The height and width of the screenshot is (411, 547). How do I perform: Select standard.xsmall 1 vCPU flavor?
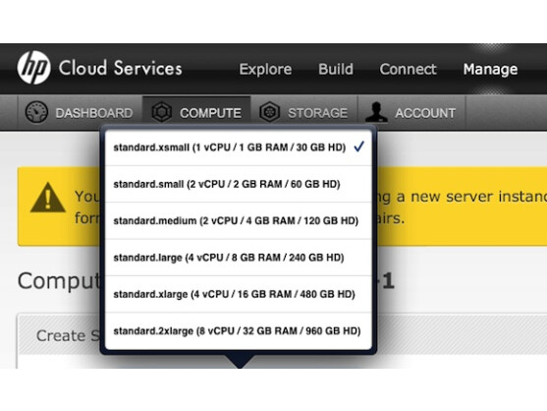click(x=239, y=147)
